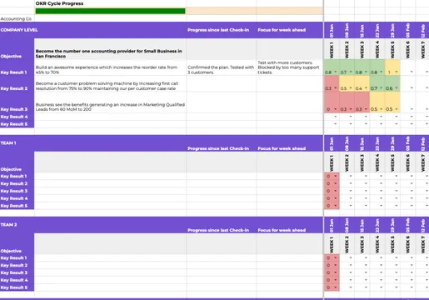Open Company Level Key Result 1 Week 4 score dropdown
Image resolution: width=429 pixels, height=300 pixels.
pos(382,72)
